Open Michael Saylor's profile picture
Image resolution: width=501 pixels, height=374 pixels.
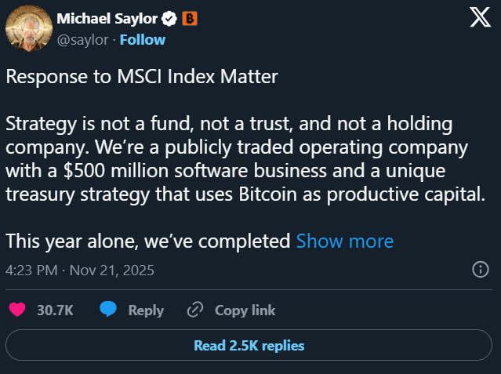tap(28, 29)
